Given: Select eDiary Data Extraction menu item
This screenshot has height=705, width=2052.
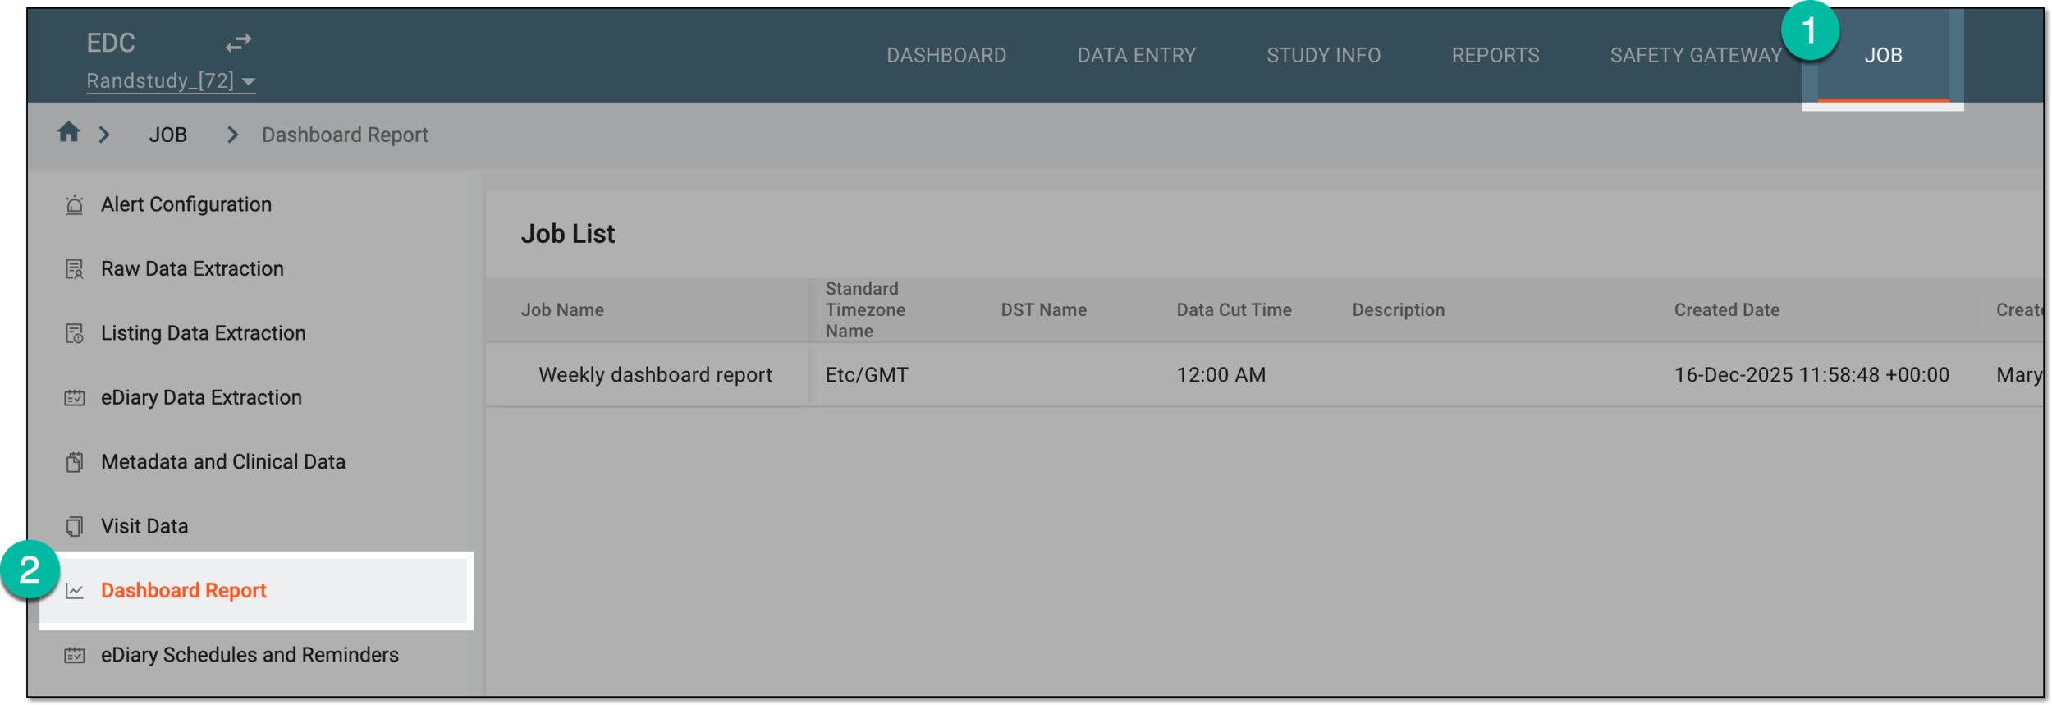Looking at the screenshot, I should pyautogui.click(x=201, y=398).
